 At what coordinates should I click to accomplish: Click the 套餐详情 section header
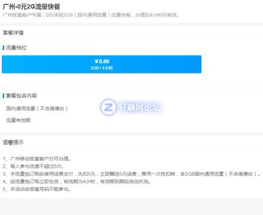click(13, 33)
